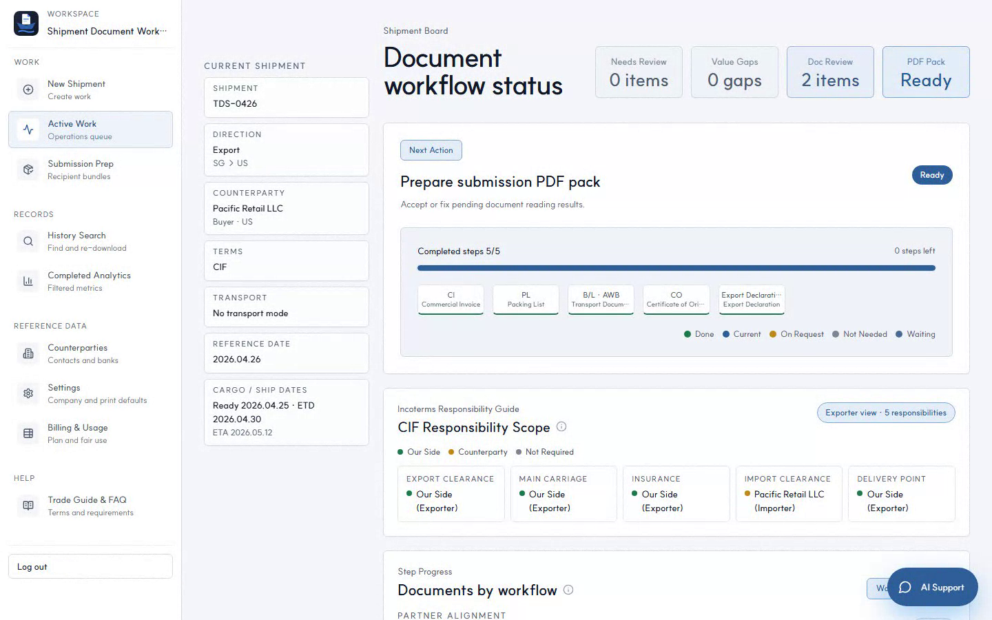This screenshot has height=620, width=992.
Task: Click the PDF Pack Ready card
Action: click(x=926, y=72)
